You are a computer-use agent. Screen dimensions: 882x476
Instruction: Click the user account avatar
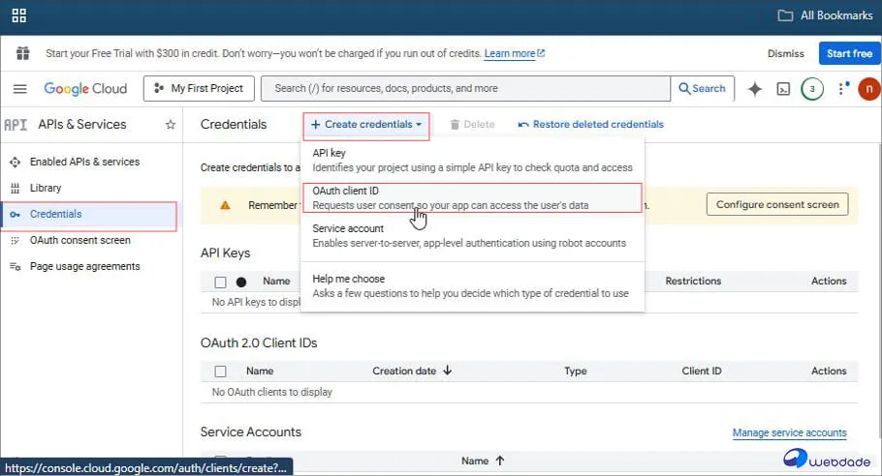click(x=868, y=89)
